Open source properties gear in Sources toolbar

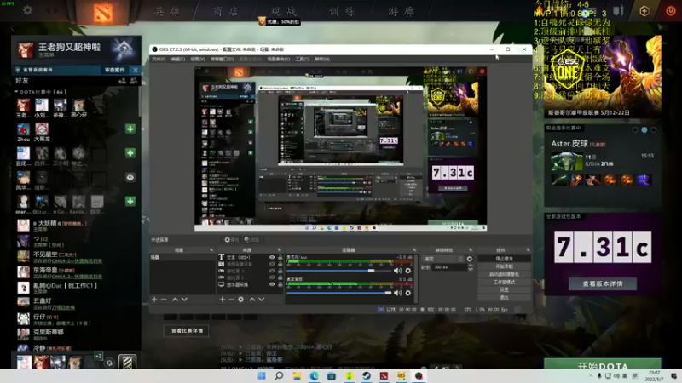point(241,300)
